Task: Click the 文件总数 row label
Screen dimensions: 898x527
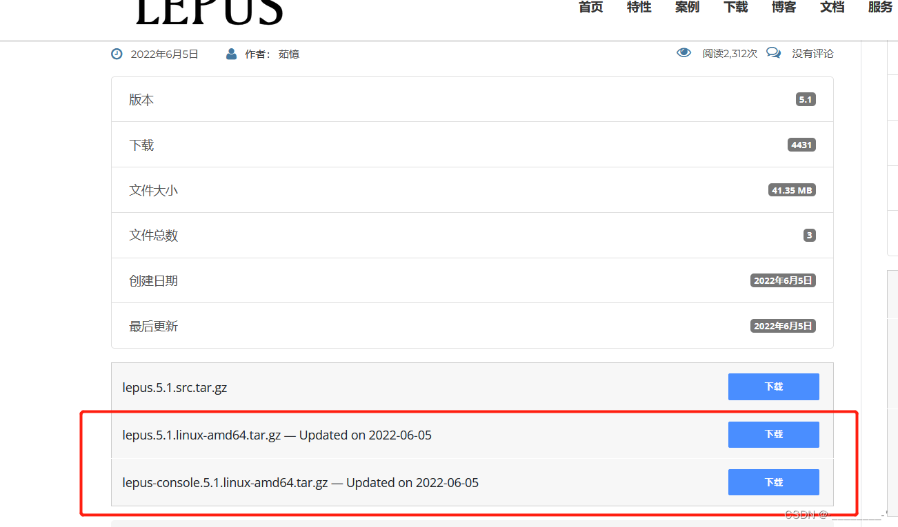Action: pos(153,236)
